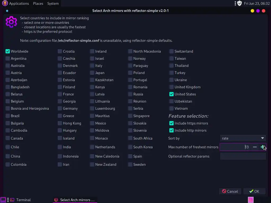
Task: Open the System menu
Action: pyautogui.click(x=53, y=3)
